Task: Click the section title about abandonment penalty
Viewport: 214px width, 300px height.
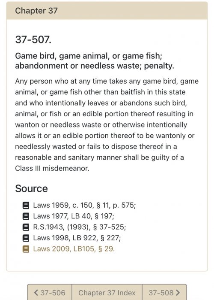Action: [x=95, y=61]
